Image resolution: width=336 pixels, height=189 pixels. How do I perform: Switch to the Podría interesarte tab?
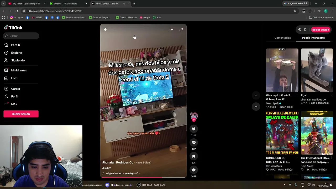(313, 38)
